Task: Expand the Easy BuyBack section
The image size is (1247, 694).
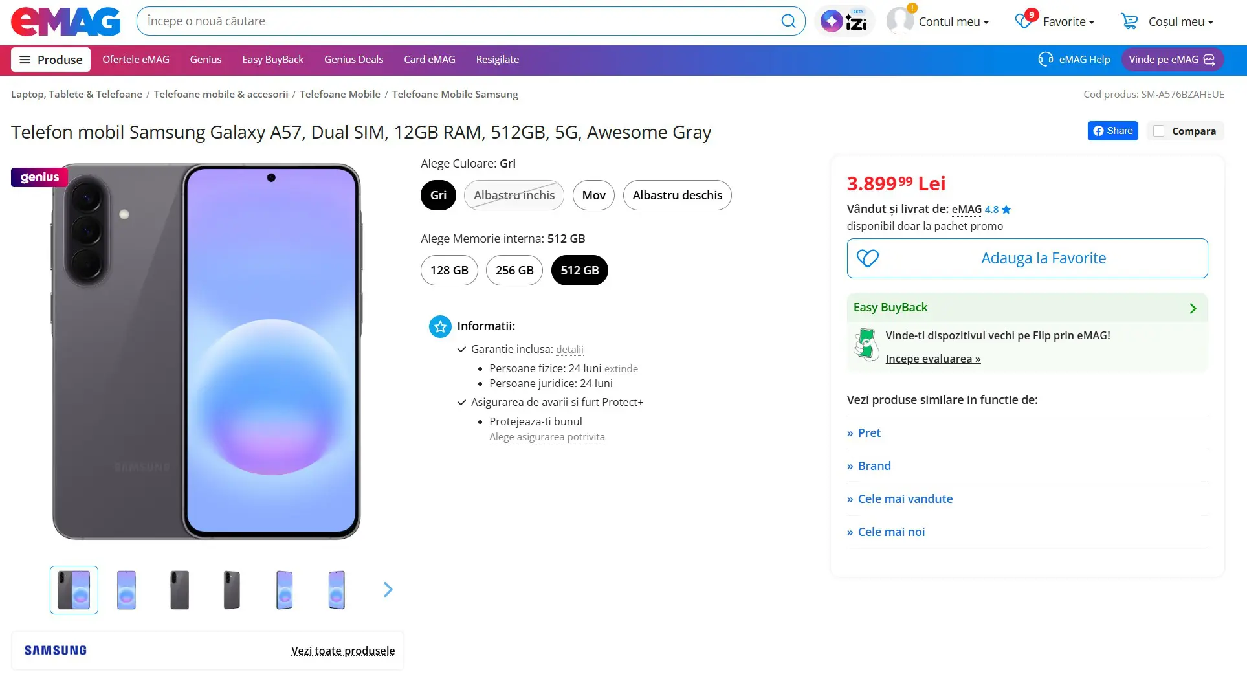Action: click(x=1193, y=308)
